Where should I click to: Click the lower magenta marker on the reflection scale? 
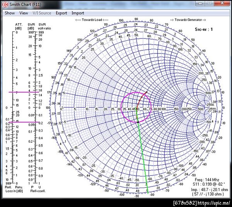[x=24, y=122]
